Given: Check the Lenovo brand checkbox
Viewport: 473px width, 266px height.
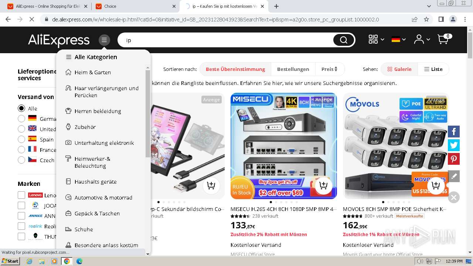Looking at the screenshot, I should coord(21,195).
